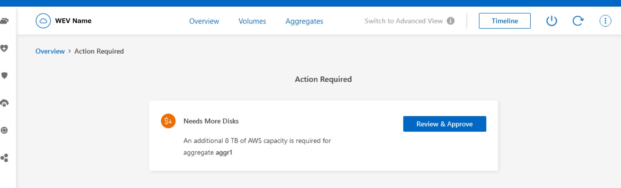Click the Overview breadcrumb link
Image resolution: width=621 pixels, height=188 pixels.
click(x=50, y=51)
